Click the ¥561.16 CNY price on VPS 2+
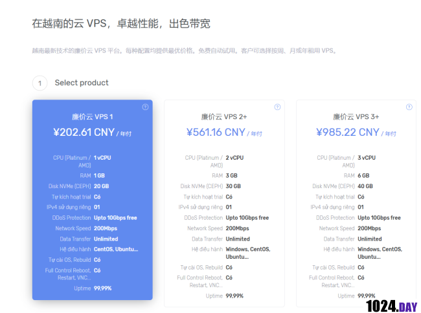Viewport: 421px width, 313px height. click(x=216, y=133)
